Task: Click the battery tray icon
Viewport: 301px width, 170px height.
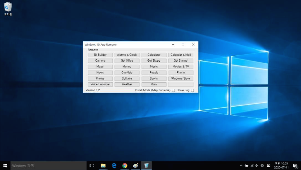Action: tap(246, 166)
